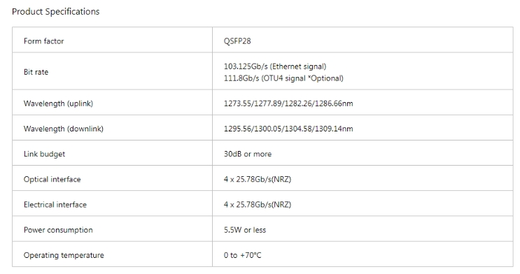Click the 111.8Gb/s OTU4 signal line

tap(283, 78)
